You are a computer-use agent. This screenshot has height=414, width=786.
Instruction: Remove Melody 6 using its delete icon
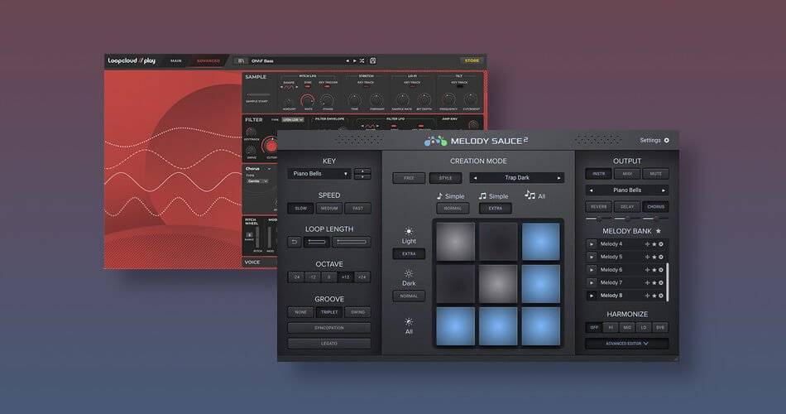[661, 270]
